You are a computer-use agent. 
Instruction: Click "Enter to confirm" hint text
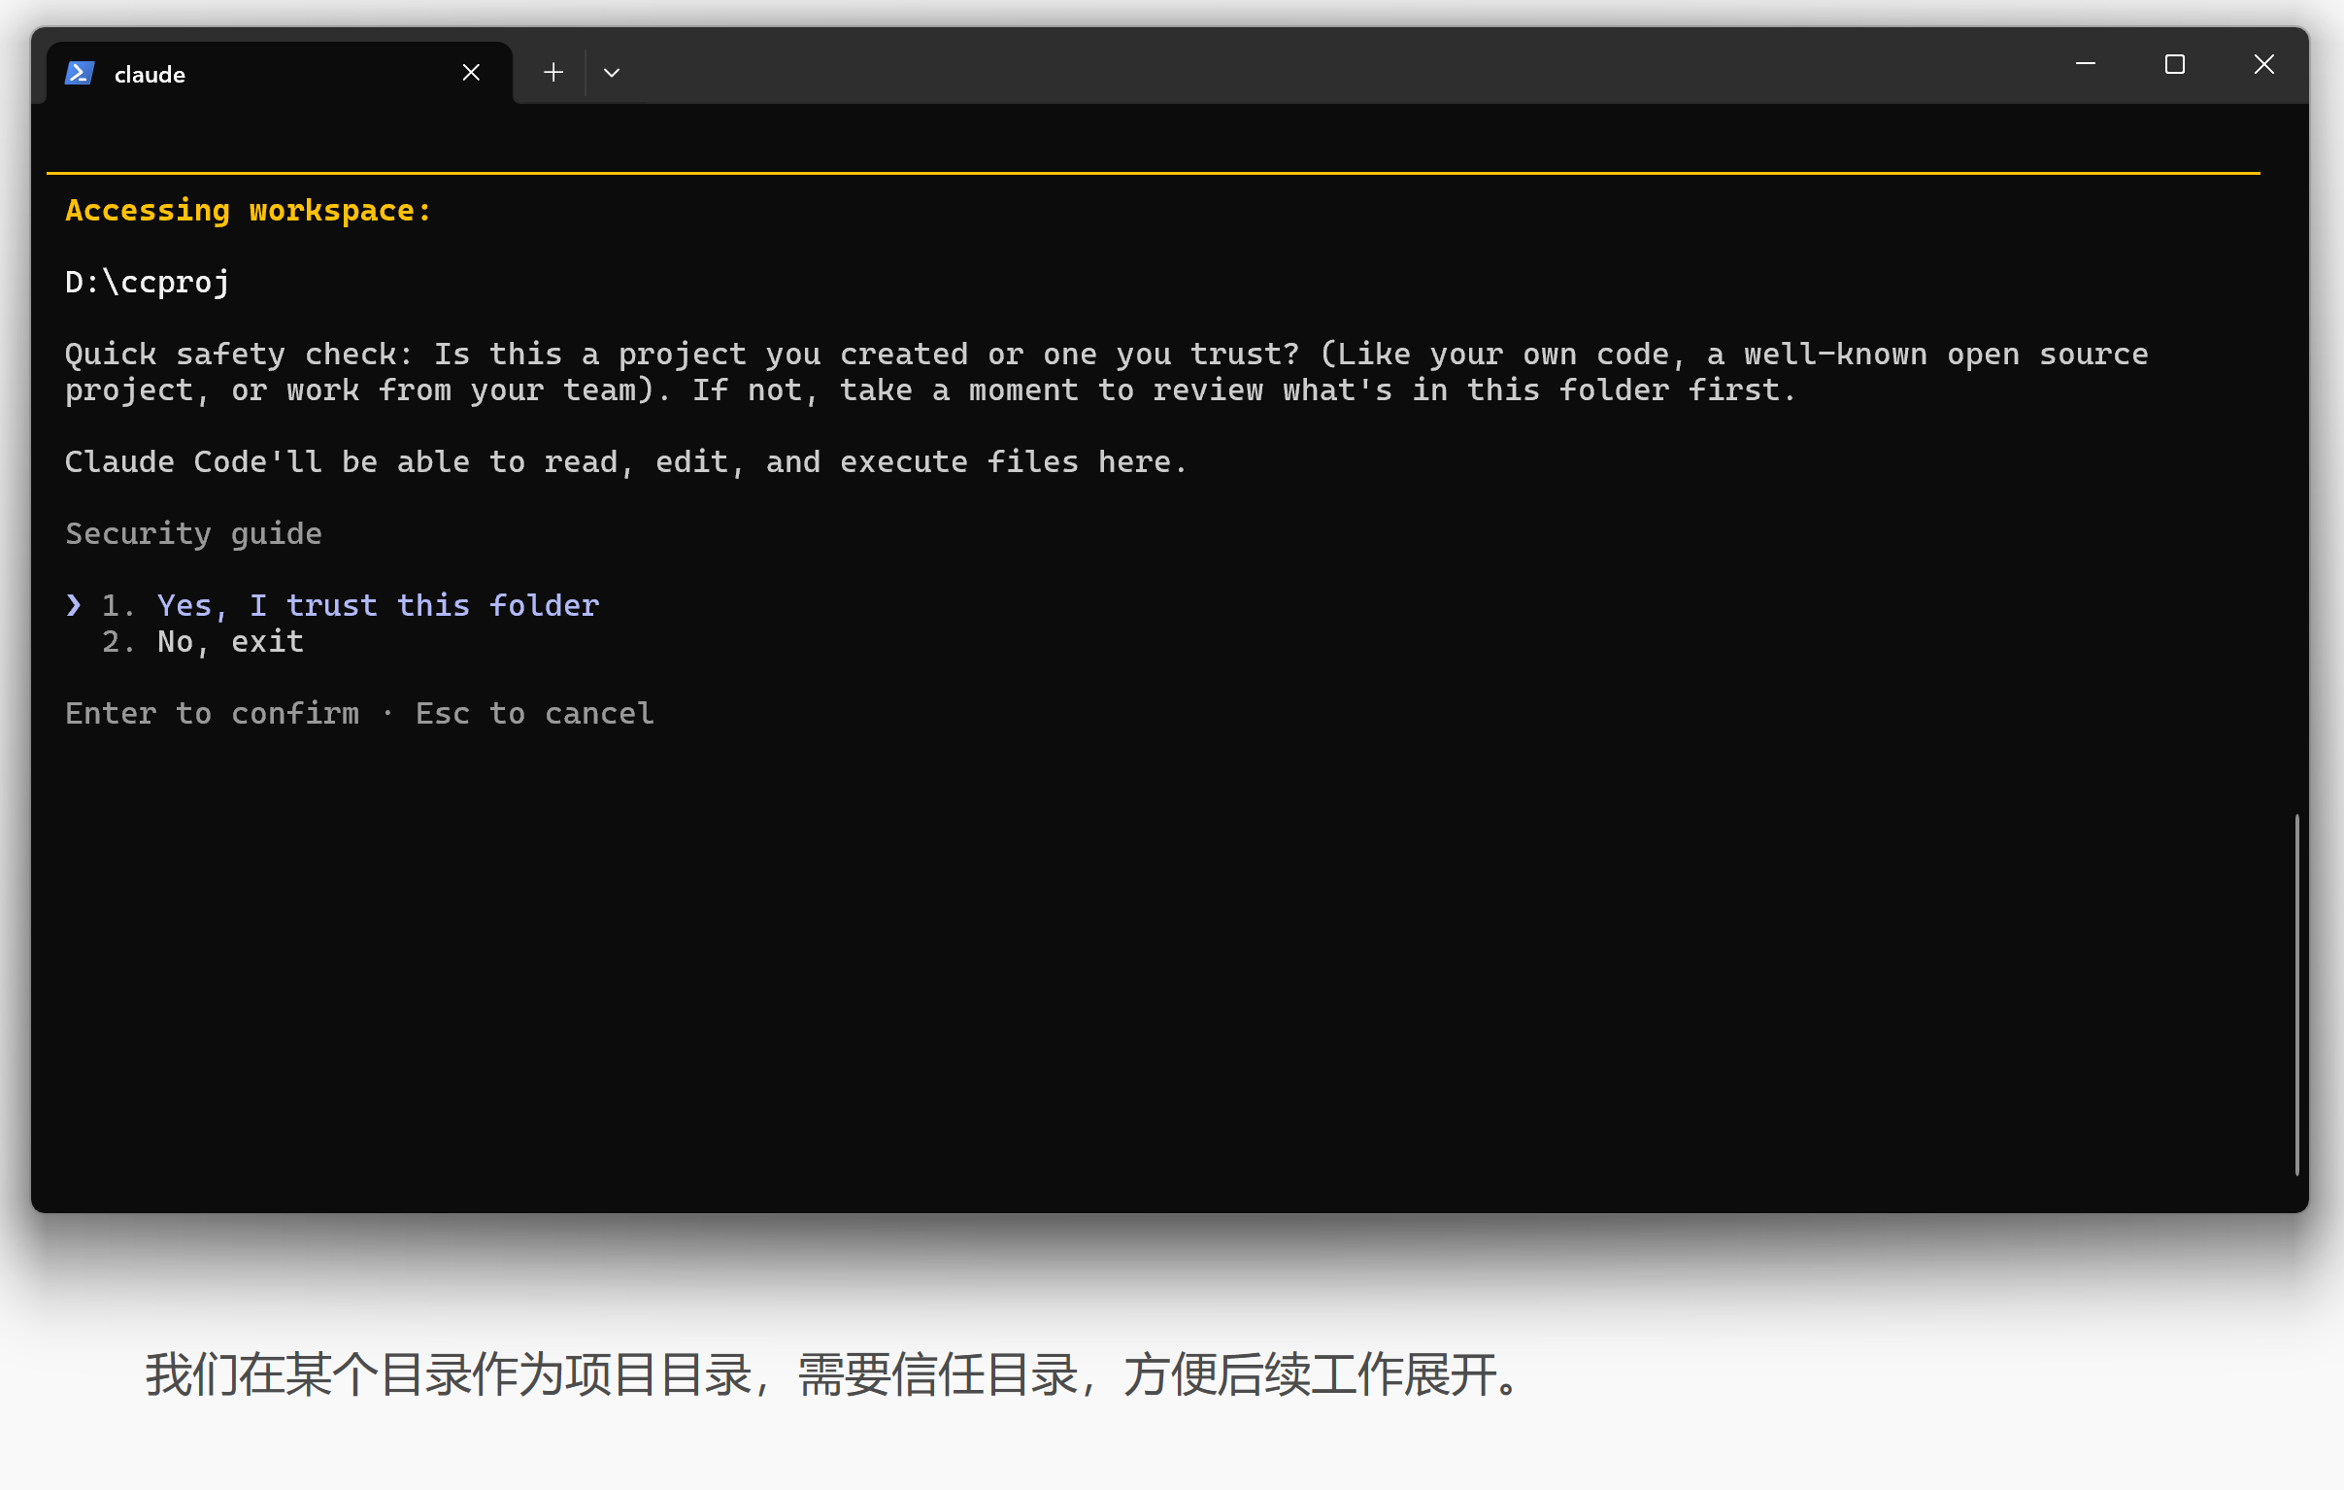pyautogui.click(x=213, y=714)
